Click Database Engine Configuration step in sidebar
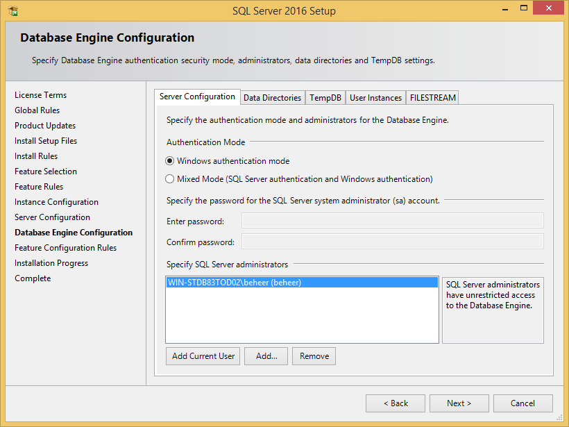The image size is (569, 427). pyautogui.click(x=74, y=233)
